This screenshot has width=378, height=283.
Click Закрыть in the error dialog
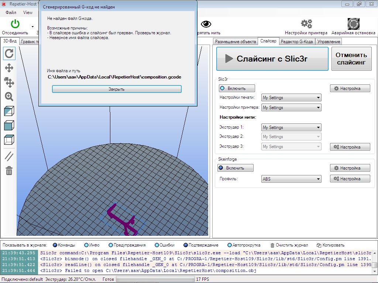click(117, 89)
